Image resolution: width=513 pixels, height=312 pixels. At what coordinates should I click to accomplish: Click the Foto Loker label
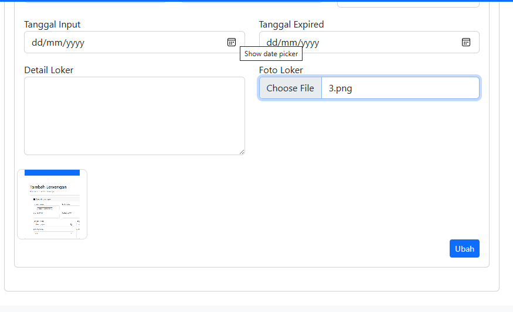coord(281,70)
